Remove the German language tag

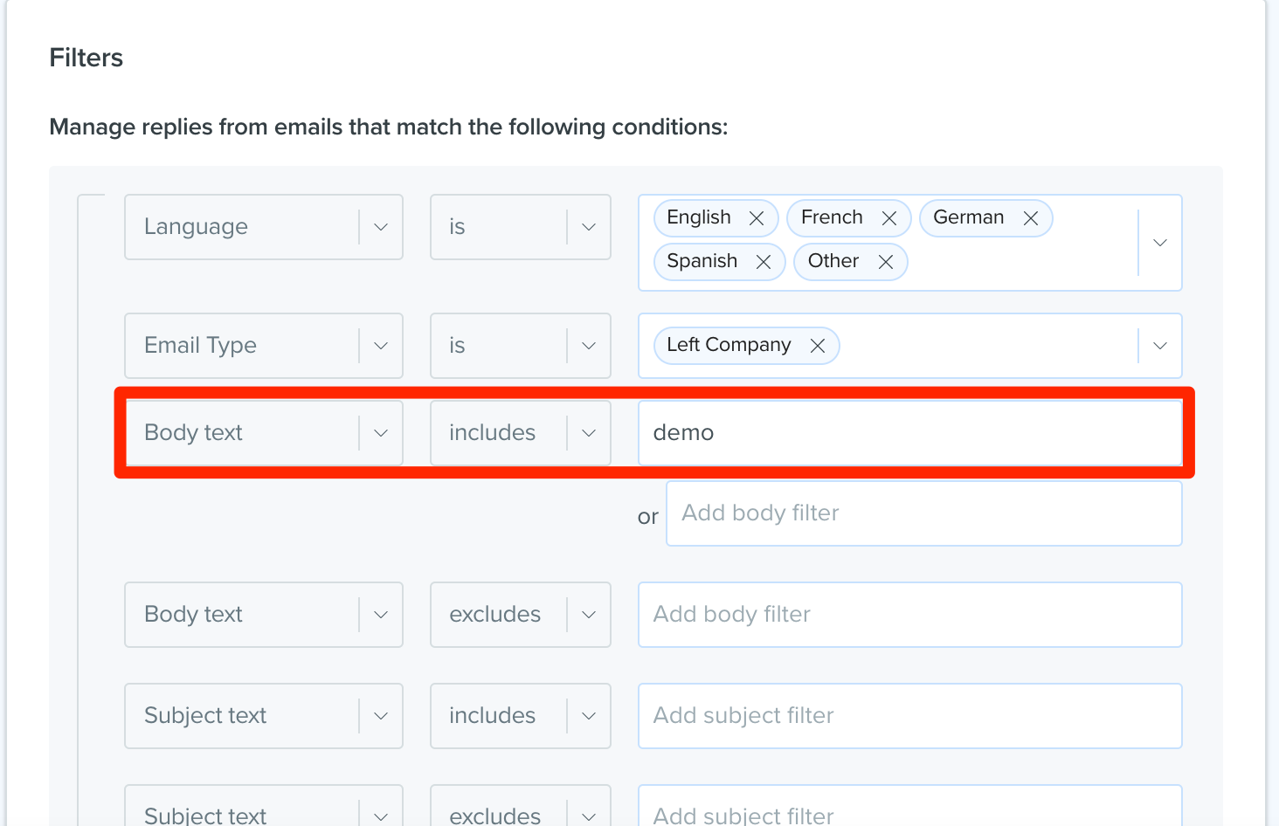tap(1031, 218)
